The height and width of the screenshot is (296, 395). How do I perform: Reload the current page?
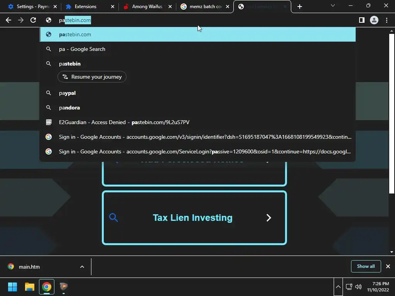tap(33, 20)
